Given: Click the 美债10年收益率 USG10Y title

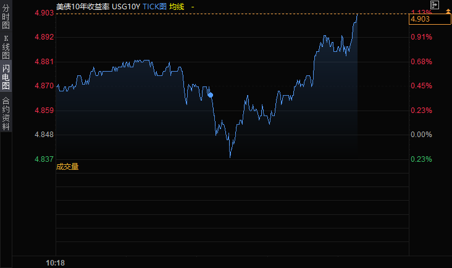Looking at the screenshot, I should point(98,7).
